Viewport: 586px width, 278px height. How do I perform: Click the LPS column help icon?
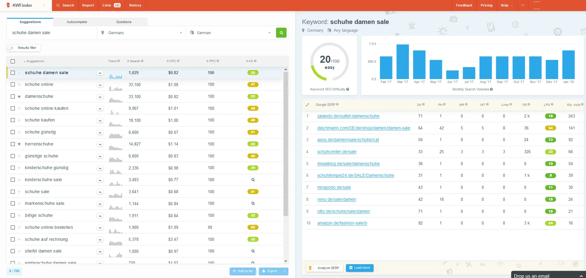[x=552, y=105]
